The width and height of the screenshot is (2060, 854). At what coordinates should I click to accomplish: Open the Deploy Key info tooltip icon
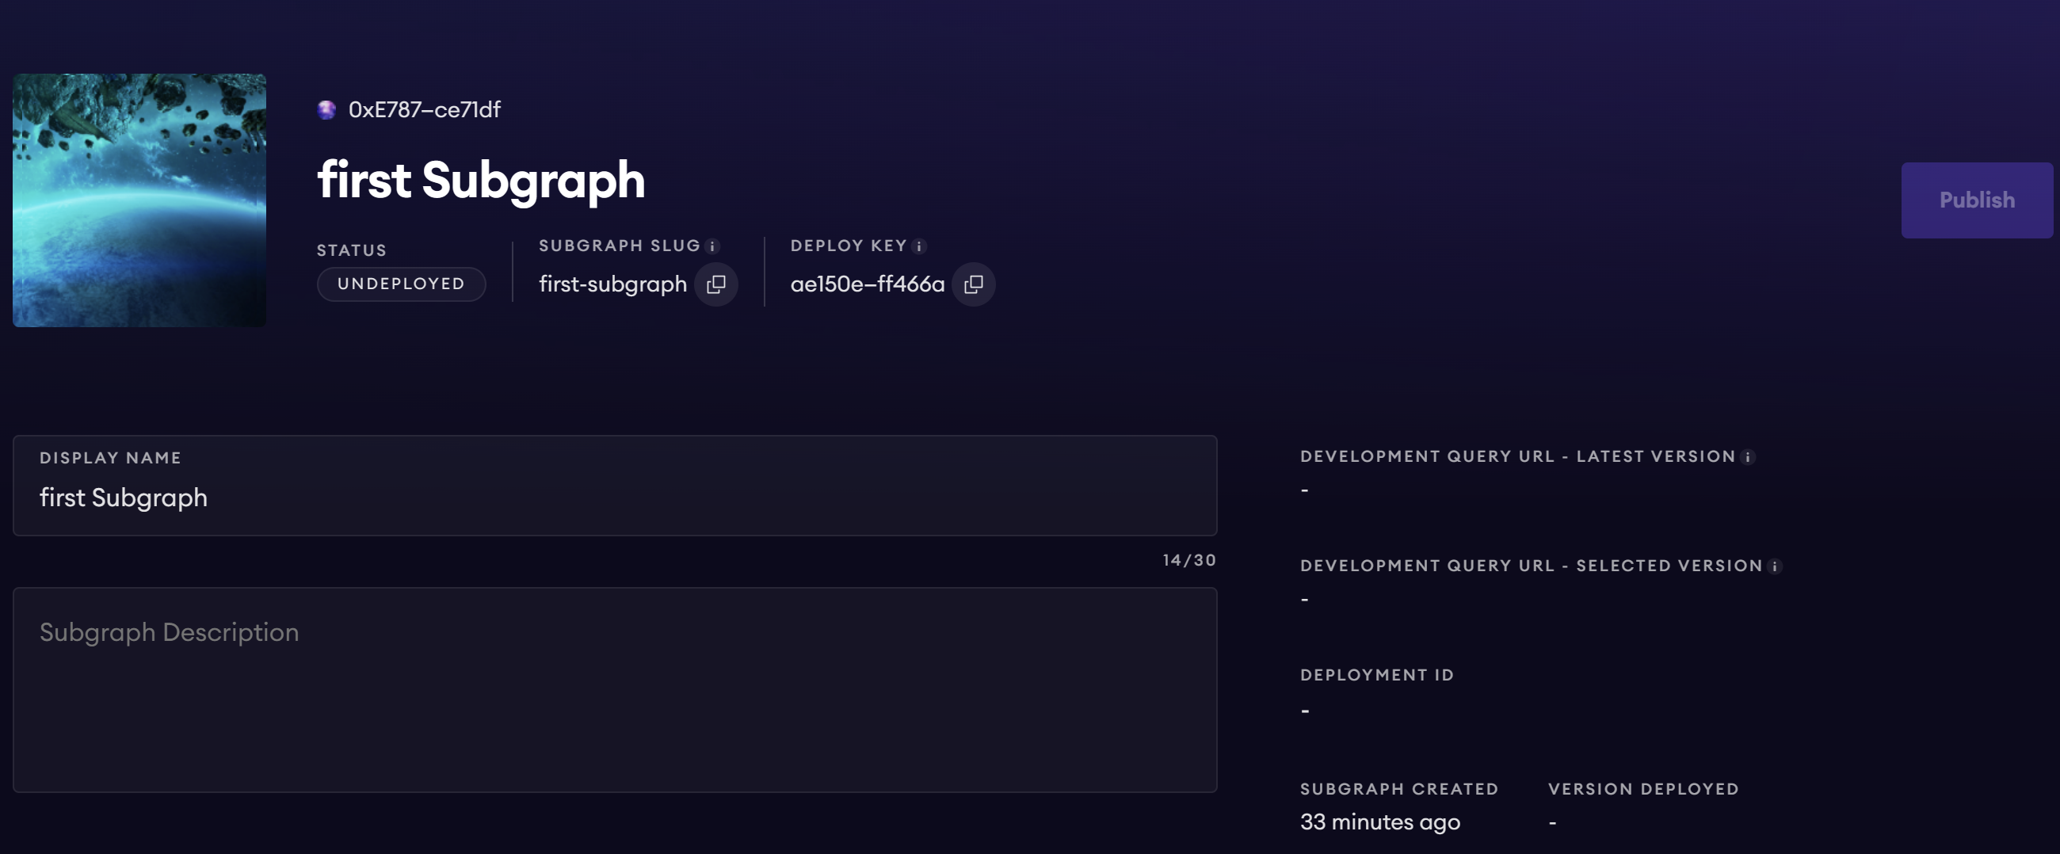(919, 246)
